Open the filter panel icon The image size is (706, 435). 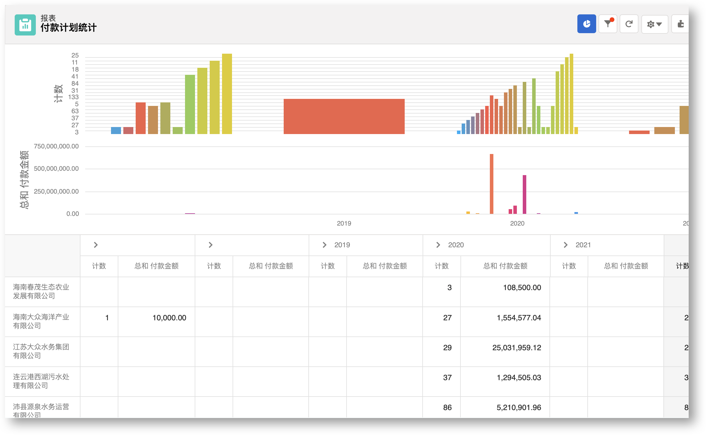click(608, 24)
